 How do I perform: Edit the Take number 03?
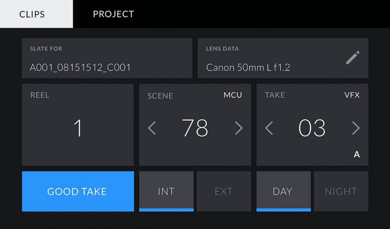tap(312, 128)
